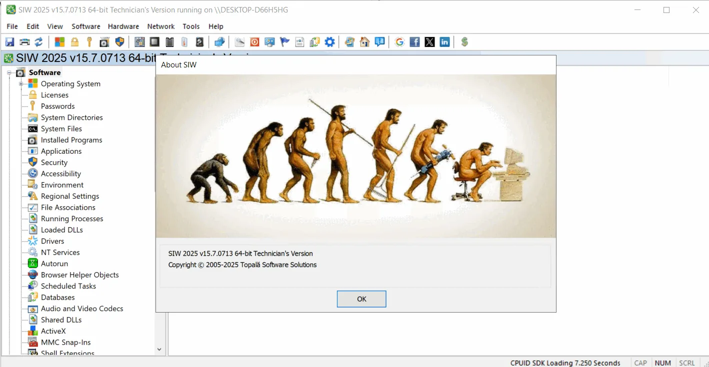The width and height of the screenshot is (709, 367).
Task: Click the green dollar sign toolbar icon
Action: [464, 42]
